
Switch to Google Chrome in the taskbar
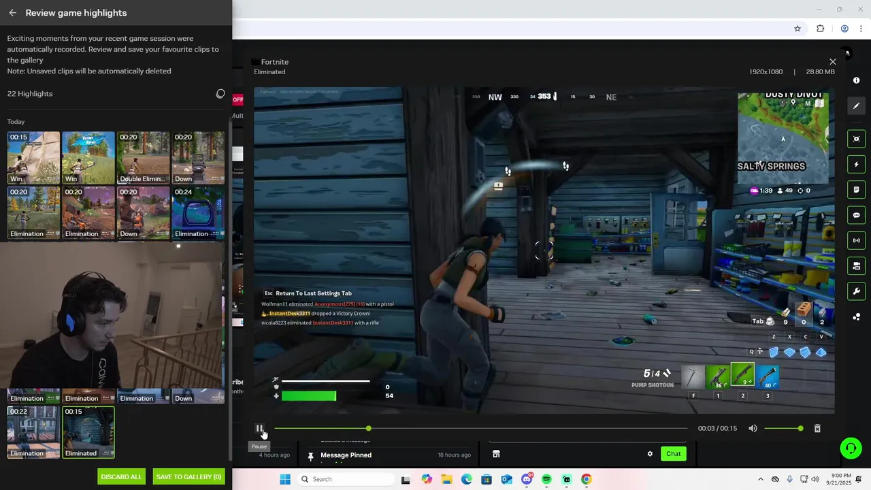[586, 479]
